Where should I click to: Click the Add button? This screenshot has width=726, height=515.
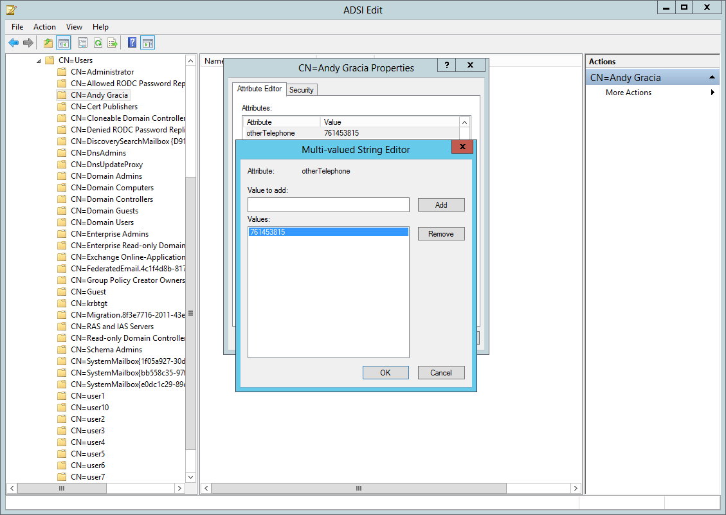click(x=441, y=204)
